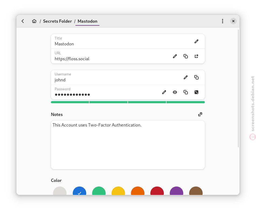Edit the URL with pencil icon
The width and height of the screenshot is (256, 213).
(x=175, y=56)
